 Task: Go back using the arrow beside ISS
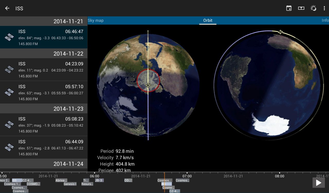click(7, 8)
